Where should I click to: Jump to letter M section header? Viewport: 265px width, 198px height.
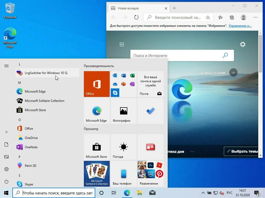[x=20, y=83]
